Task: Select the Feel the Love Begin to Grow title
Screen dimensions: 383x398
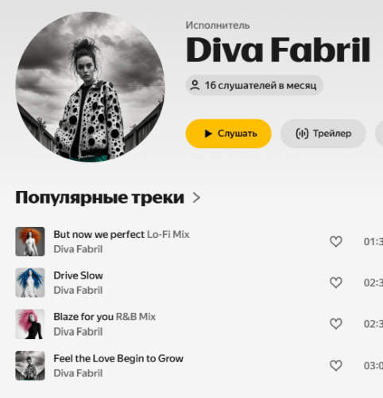Action: (x=118, y=358)
